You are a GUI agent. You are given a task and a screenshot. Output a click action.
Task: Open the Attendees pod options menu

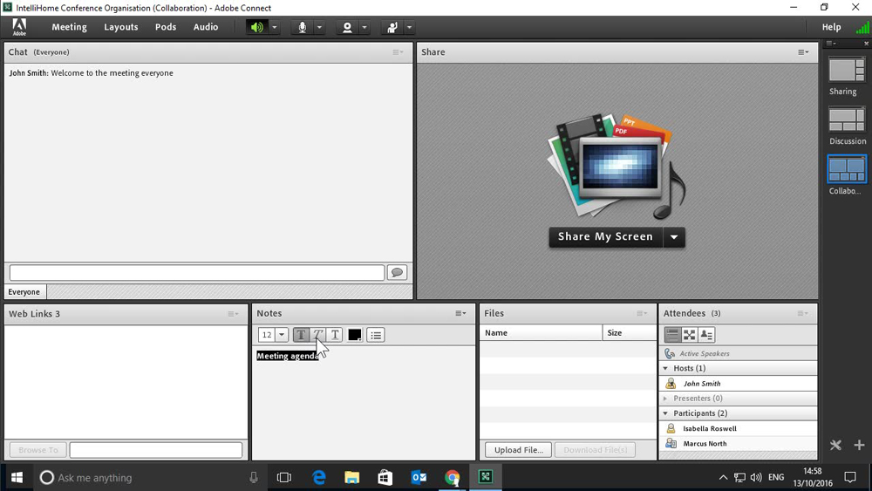802,314
